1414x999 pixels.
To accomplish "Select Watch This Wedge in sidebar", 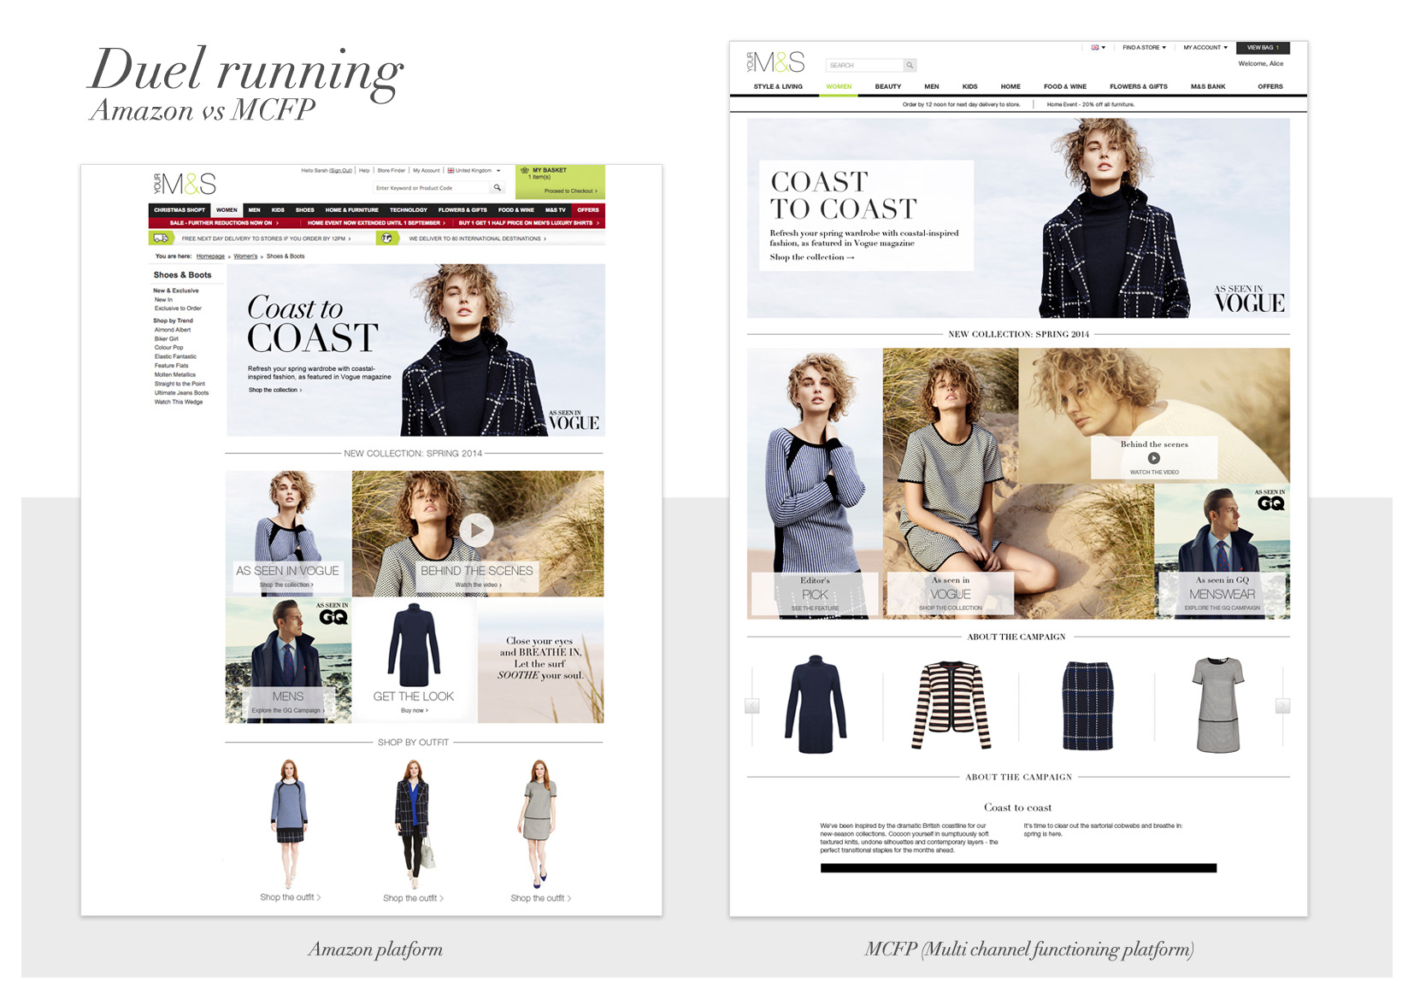I will 179,403.
